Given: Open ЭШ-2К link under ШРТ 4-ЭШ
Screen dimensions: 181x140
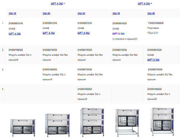Looking at the screenshot, I should point(46,13).
